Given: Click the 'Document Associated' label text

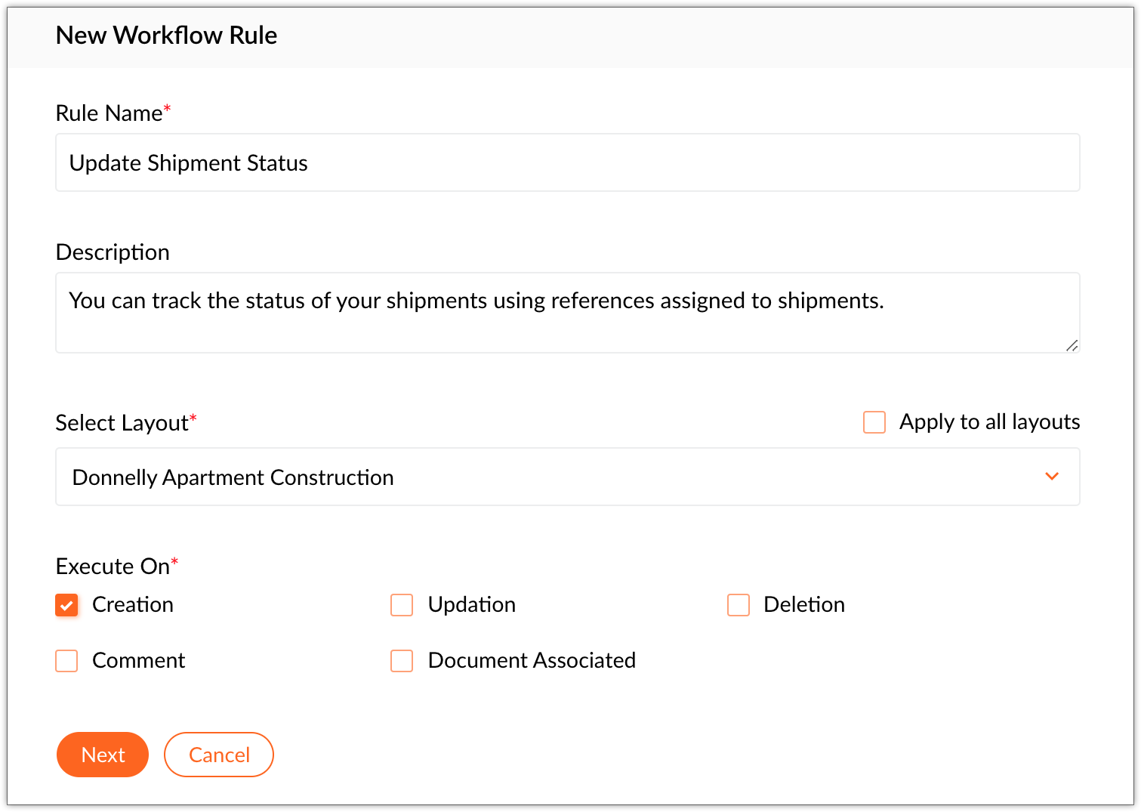Looking at the screenshot, I should pos(532,661).
